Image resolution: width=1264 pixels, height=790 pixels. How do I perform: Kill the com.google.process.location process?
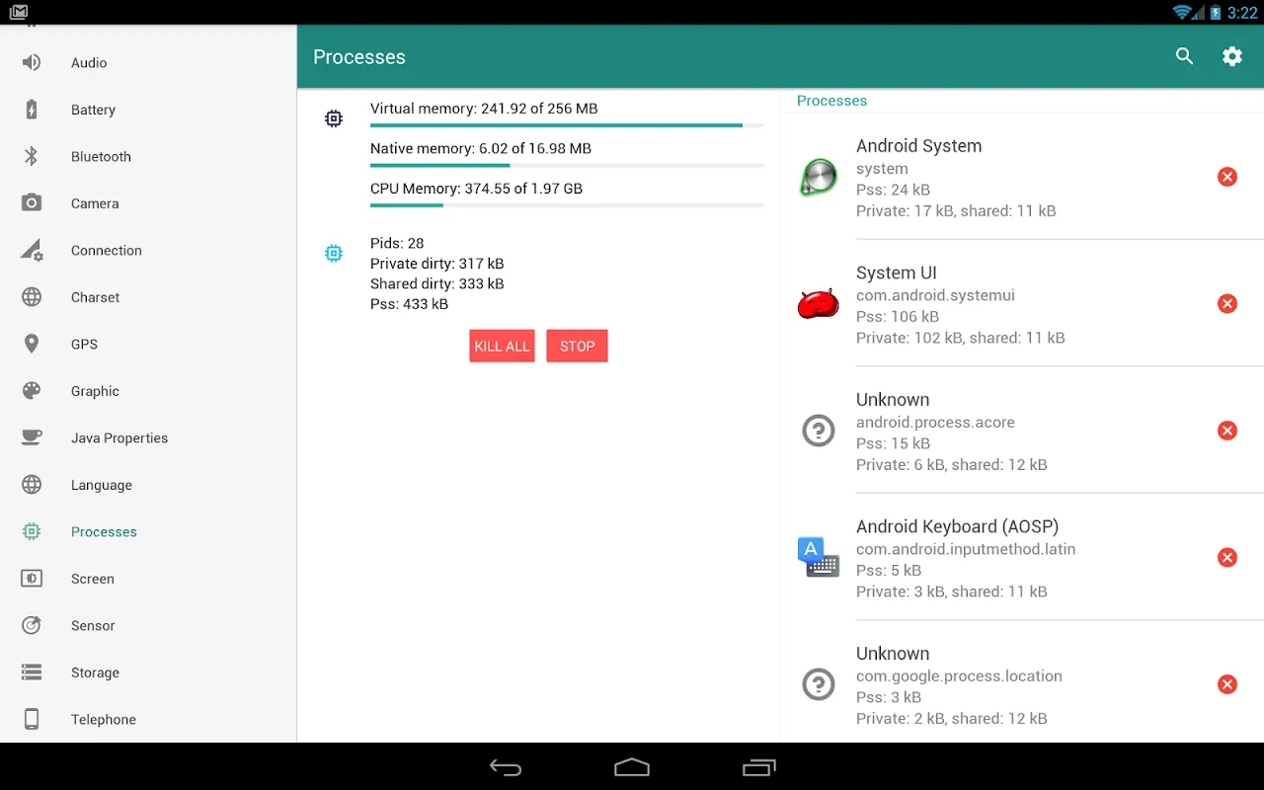(1226, 684)
